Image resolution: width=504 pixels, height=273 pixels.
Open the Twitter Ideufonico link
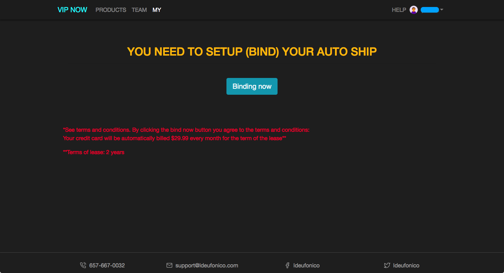[x=406, y=265]
